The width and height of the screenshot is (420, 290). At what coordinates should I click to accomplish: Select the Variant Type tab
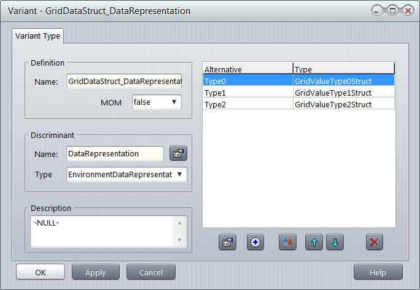coord(38,36)
